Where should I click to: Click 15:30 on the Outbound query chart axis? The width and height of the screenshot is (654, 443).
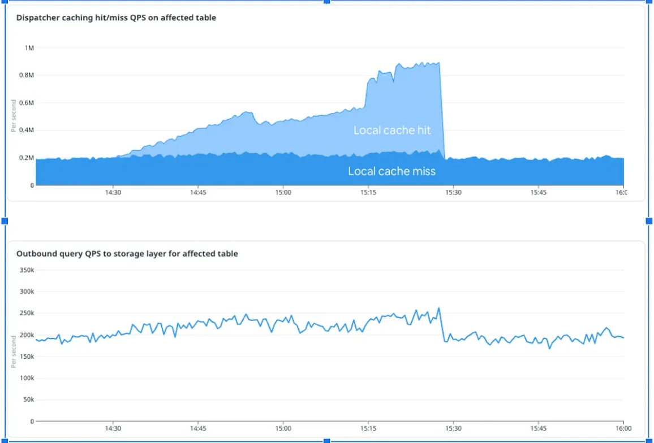click(x=453, y=428)
